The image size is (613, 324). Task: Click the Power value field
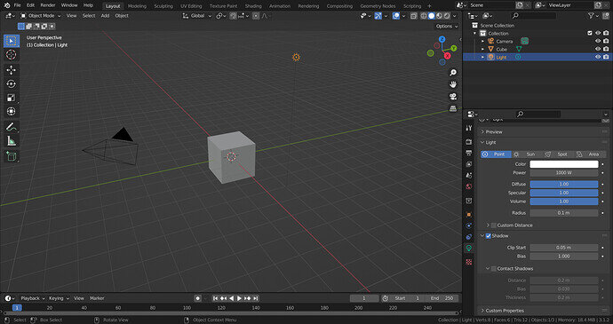tap(564, 173)
